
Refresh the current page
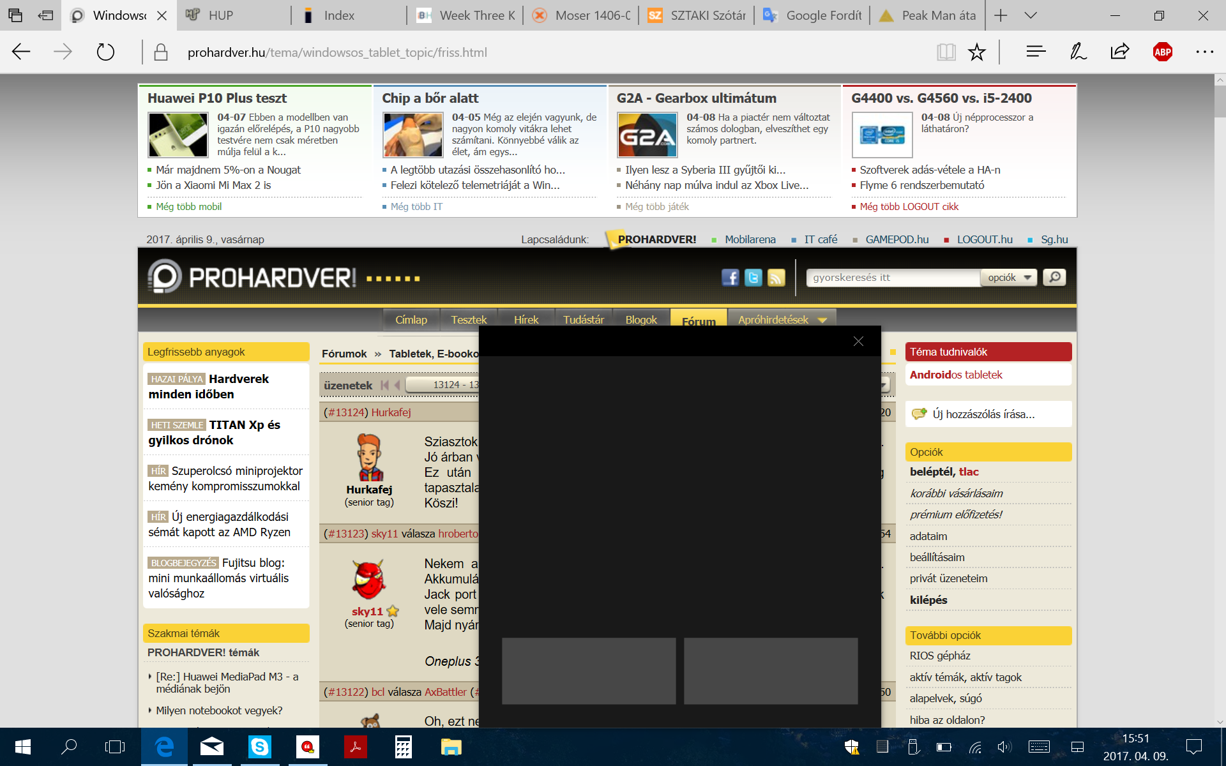(105, 52)
